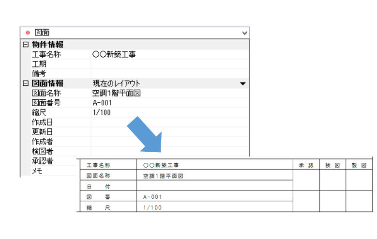Select the 工事名称 value ○○新築工事 in the property panel
Image resolution: width=377 pixels, height=239 pixels.
(114, 54)
